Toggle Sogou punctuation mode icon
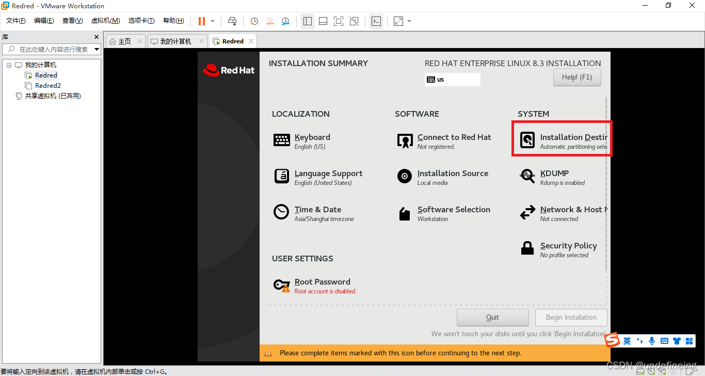705x376 pixels. pyautogui.click(x=639, y=341)
